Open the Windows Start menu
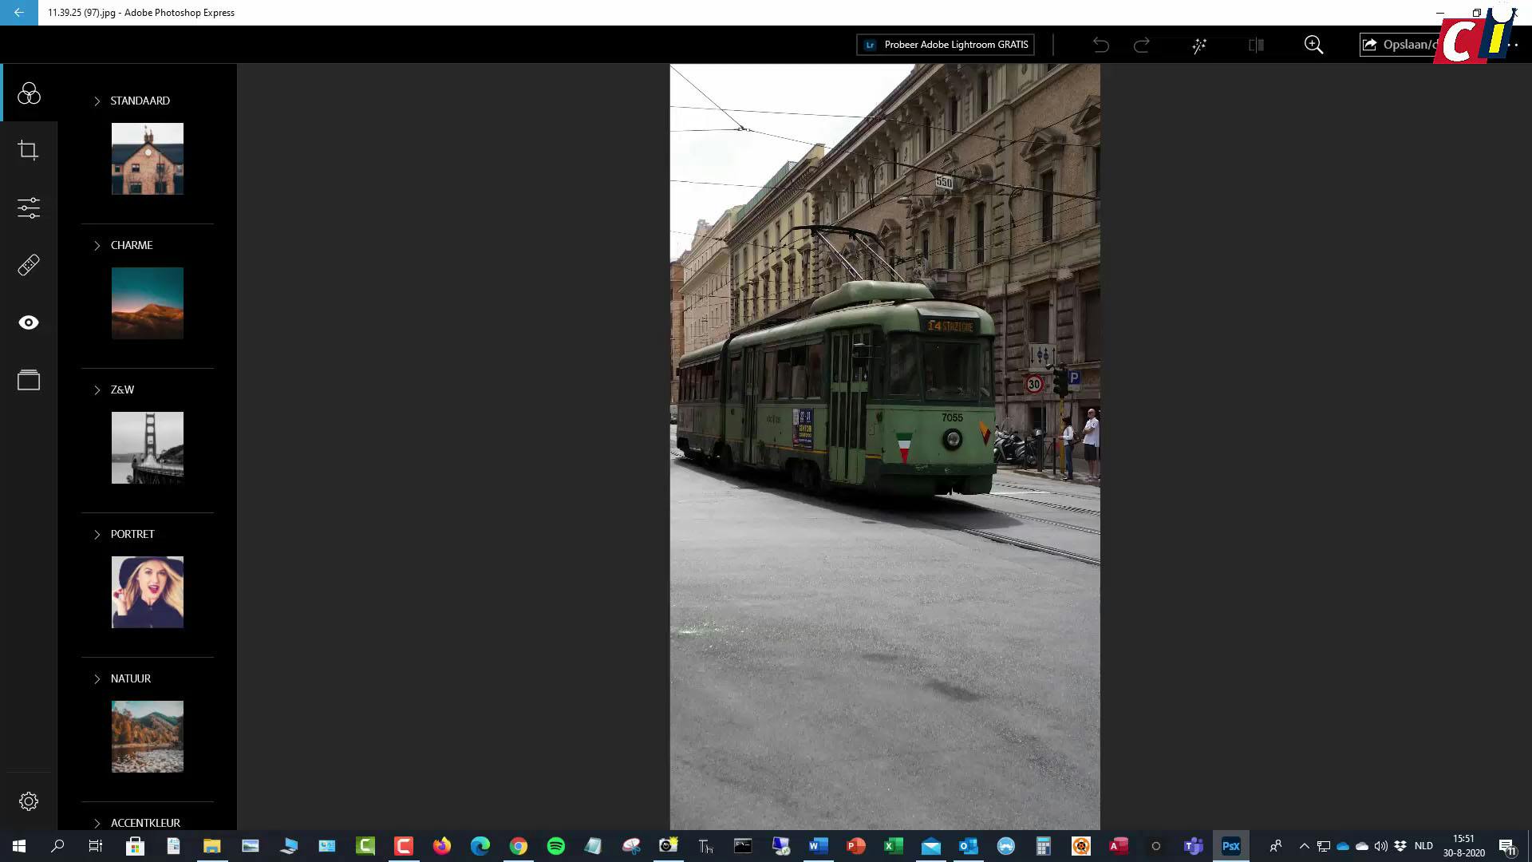 (x=19, y=846)
